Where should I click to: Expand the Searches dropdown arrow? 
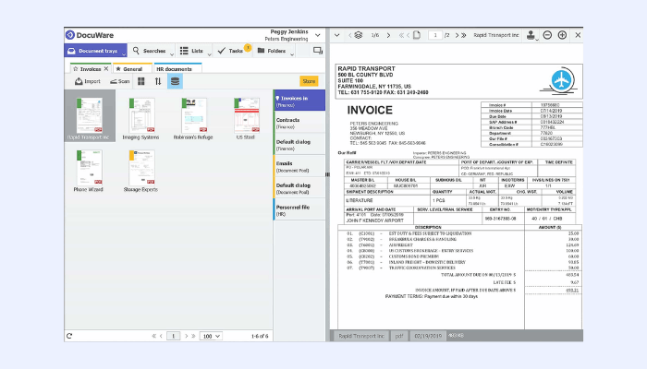pyautogui.click(x=172, y=54)
